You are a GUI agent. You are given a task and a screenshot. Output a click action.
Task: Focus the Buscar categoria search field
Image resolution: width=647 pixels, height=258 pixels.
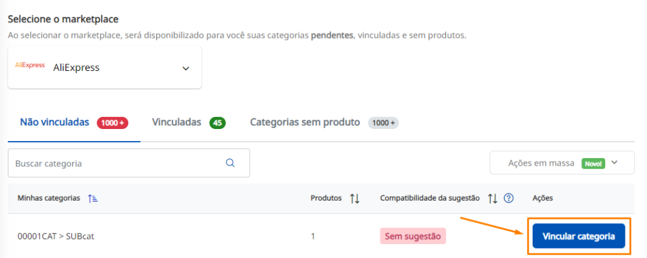[x=129, y=163]
